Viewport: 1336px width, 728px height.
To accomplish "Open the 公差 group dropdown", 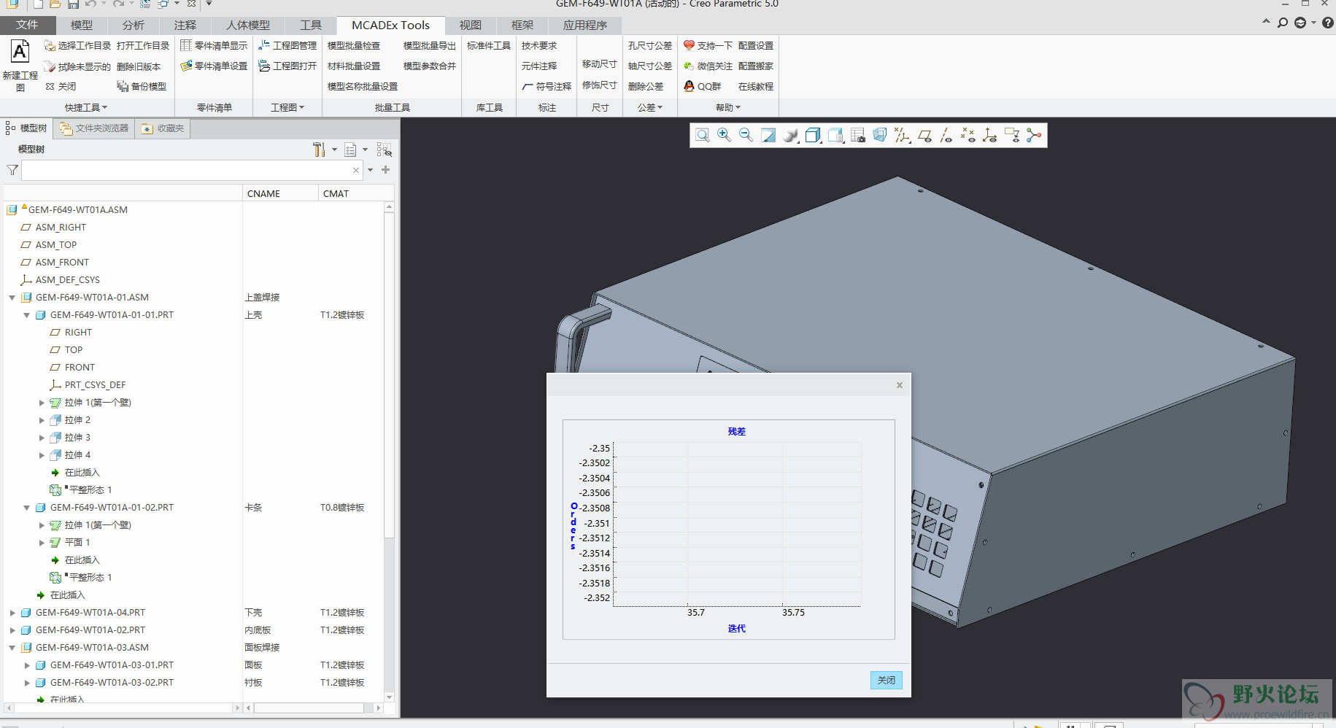I will [x=650, y=108].
